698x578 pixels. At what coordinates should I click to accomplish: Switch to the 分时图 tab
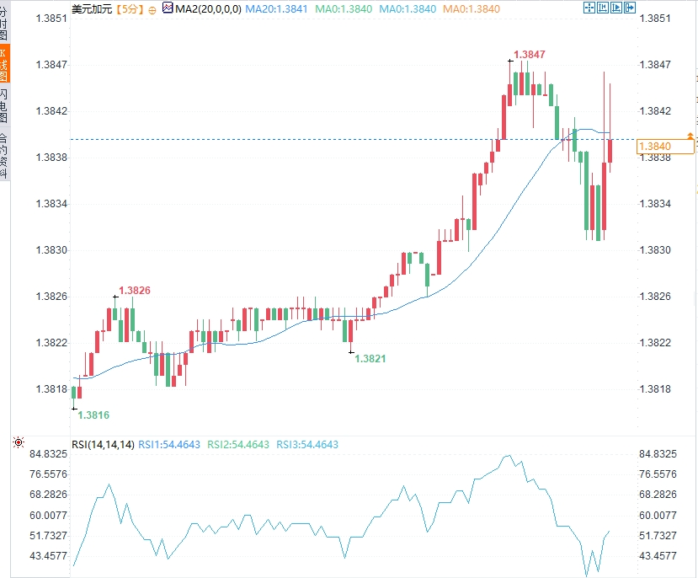(4, 21)
